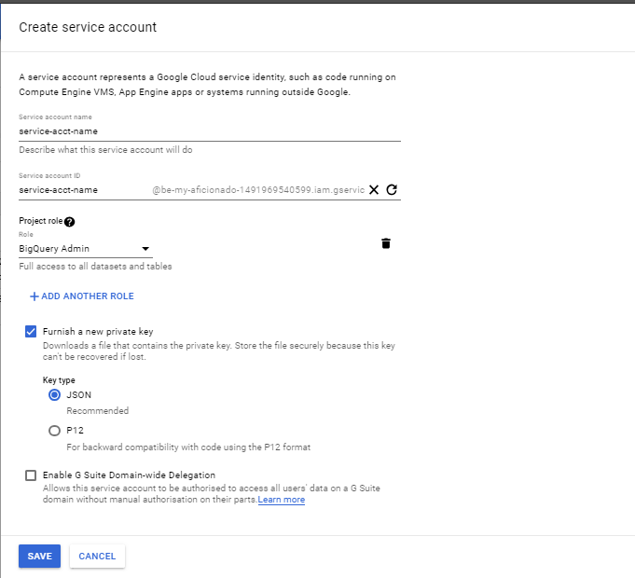Click the 'Key type' label
The image size is (635, 578).
coord(59,380)
